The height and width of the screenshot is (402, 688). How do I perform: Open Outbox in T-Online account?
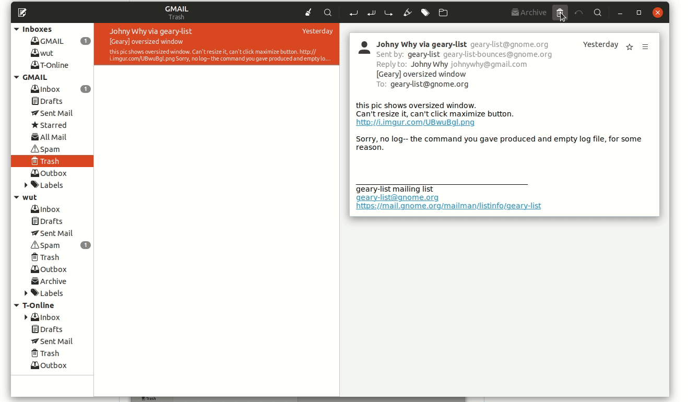click(x=52, y=365)
